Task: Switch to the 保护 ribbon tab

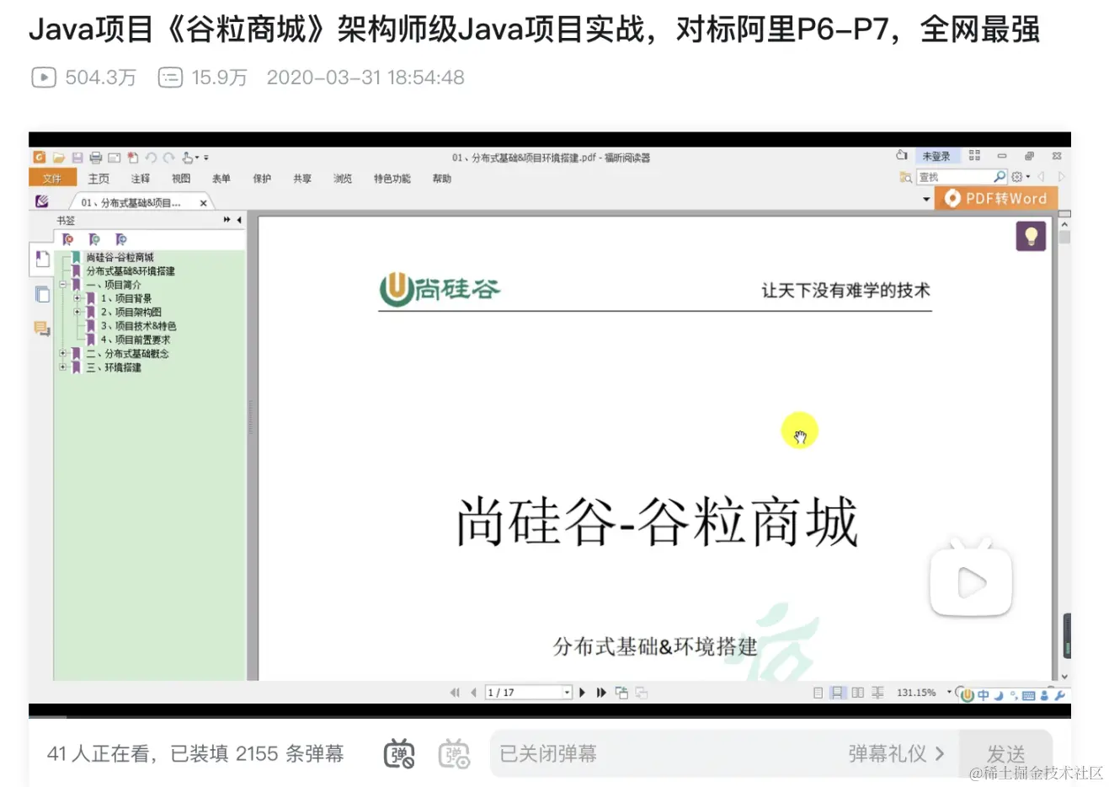Action: [x=262, y=179]
